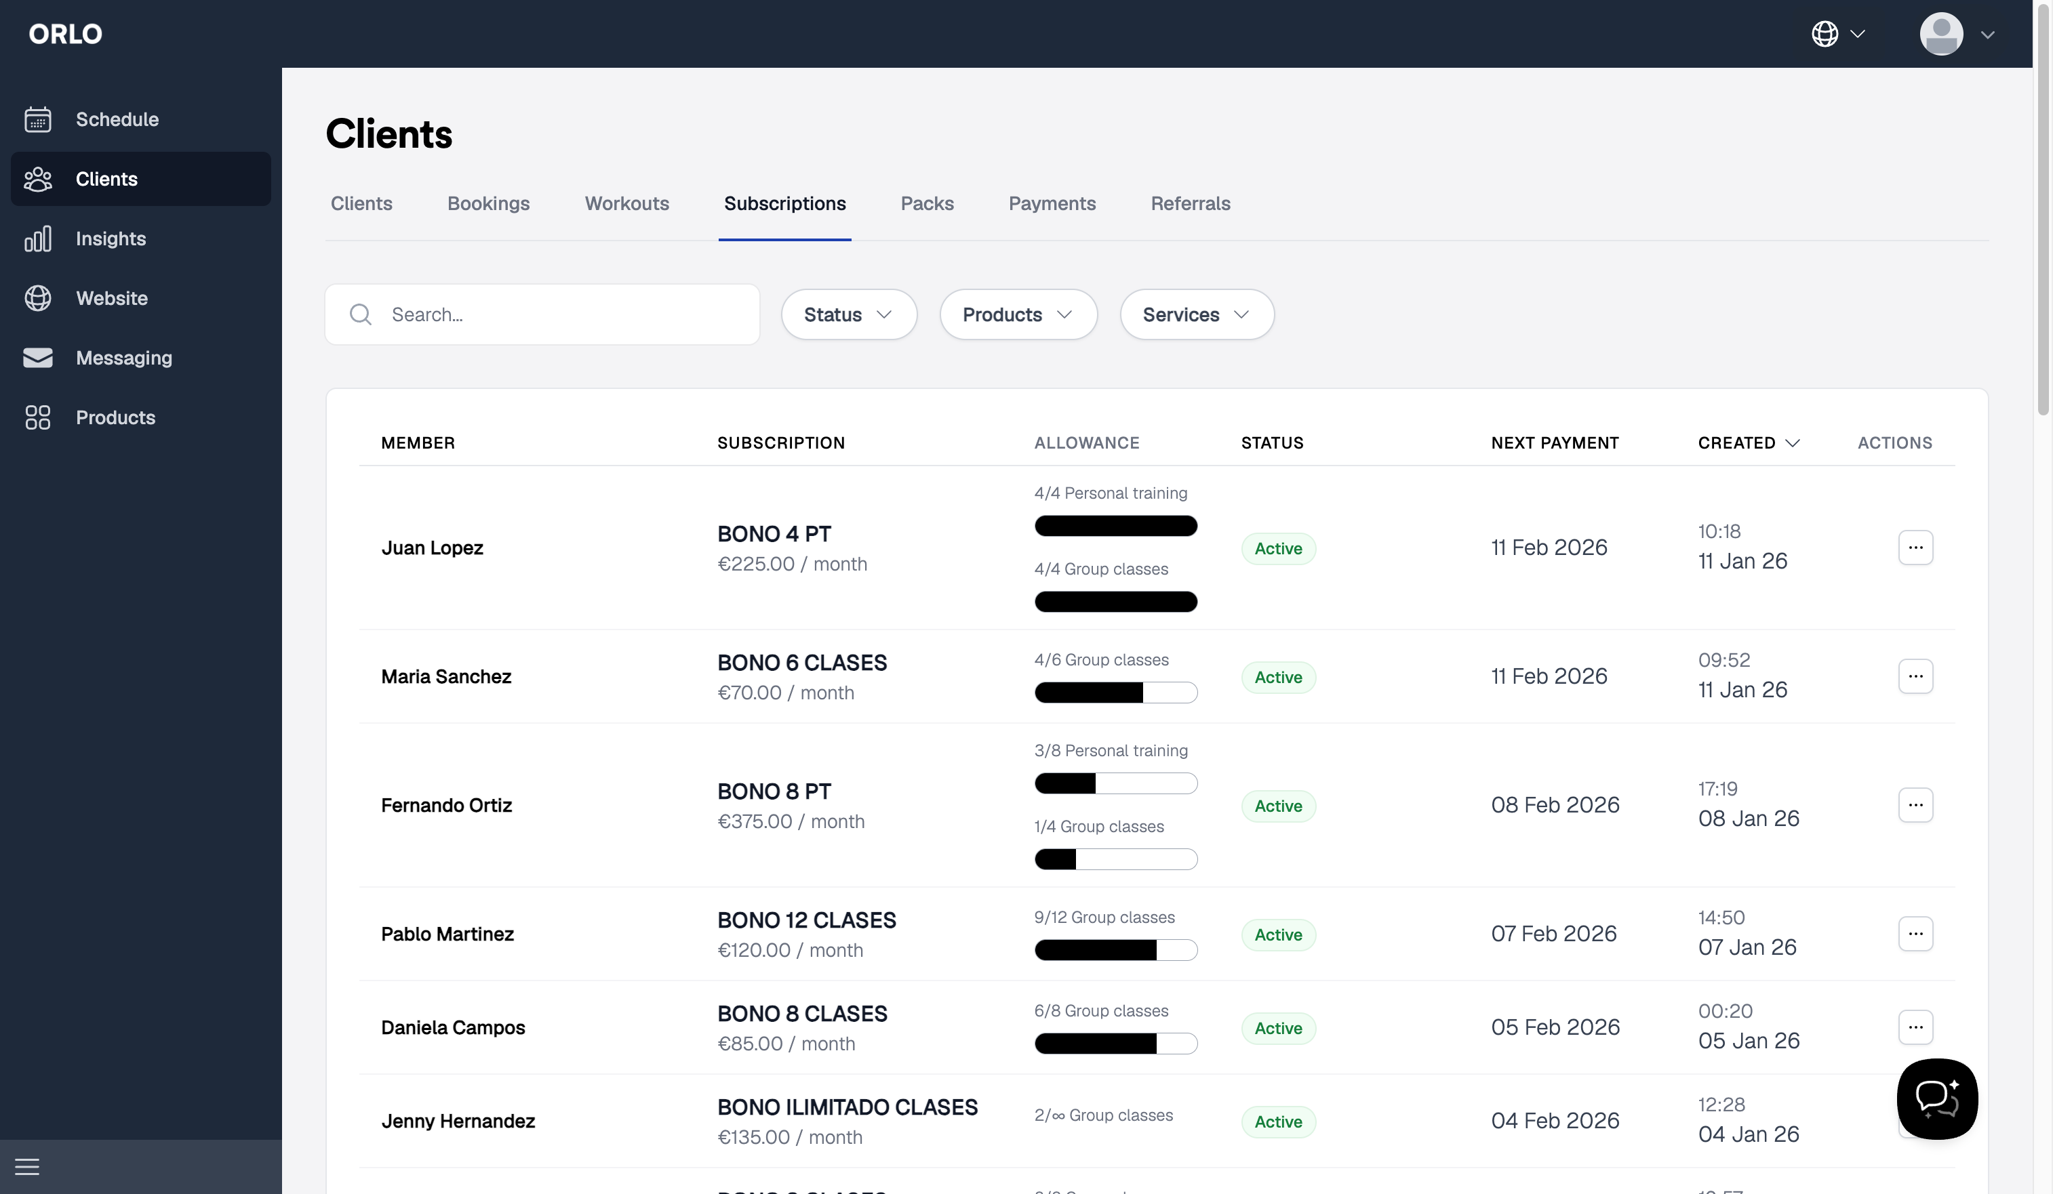Click the Products grid icon in sidebar
Image resolution: width=2053 pixels, height=1194 pixels.
(37, 417)
